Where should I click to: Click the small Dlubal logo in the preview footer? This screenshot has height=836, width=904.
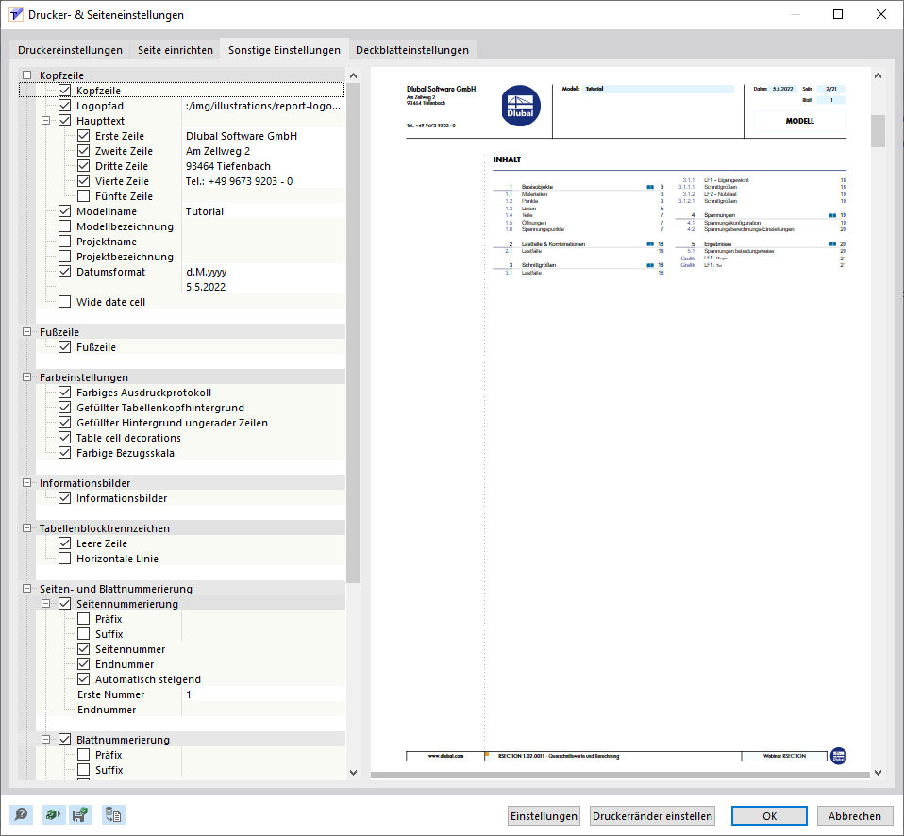(x=838, y=756)
